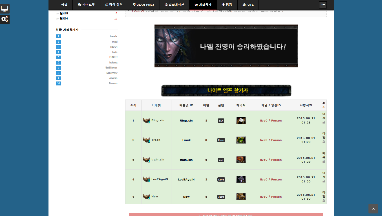
Task: Click the character portrait in the Ring.sin row
Action: tap(241, 120)
